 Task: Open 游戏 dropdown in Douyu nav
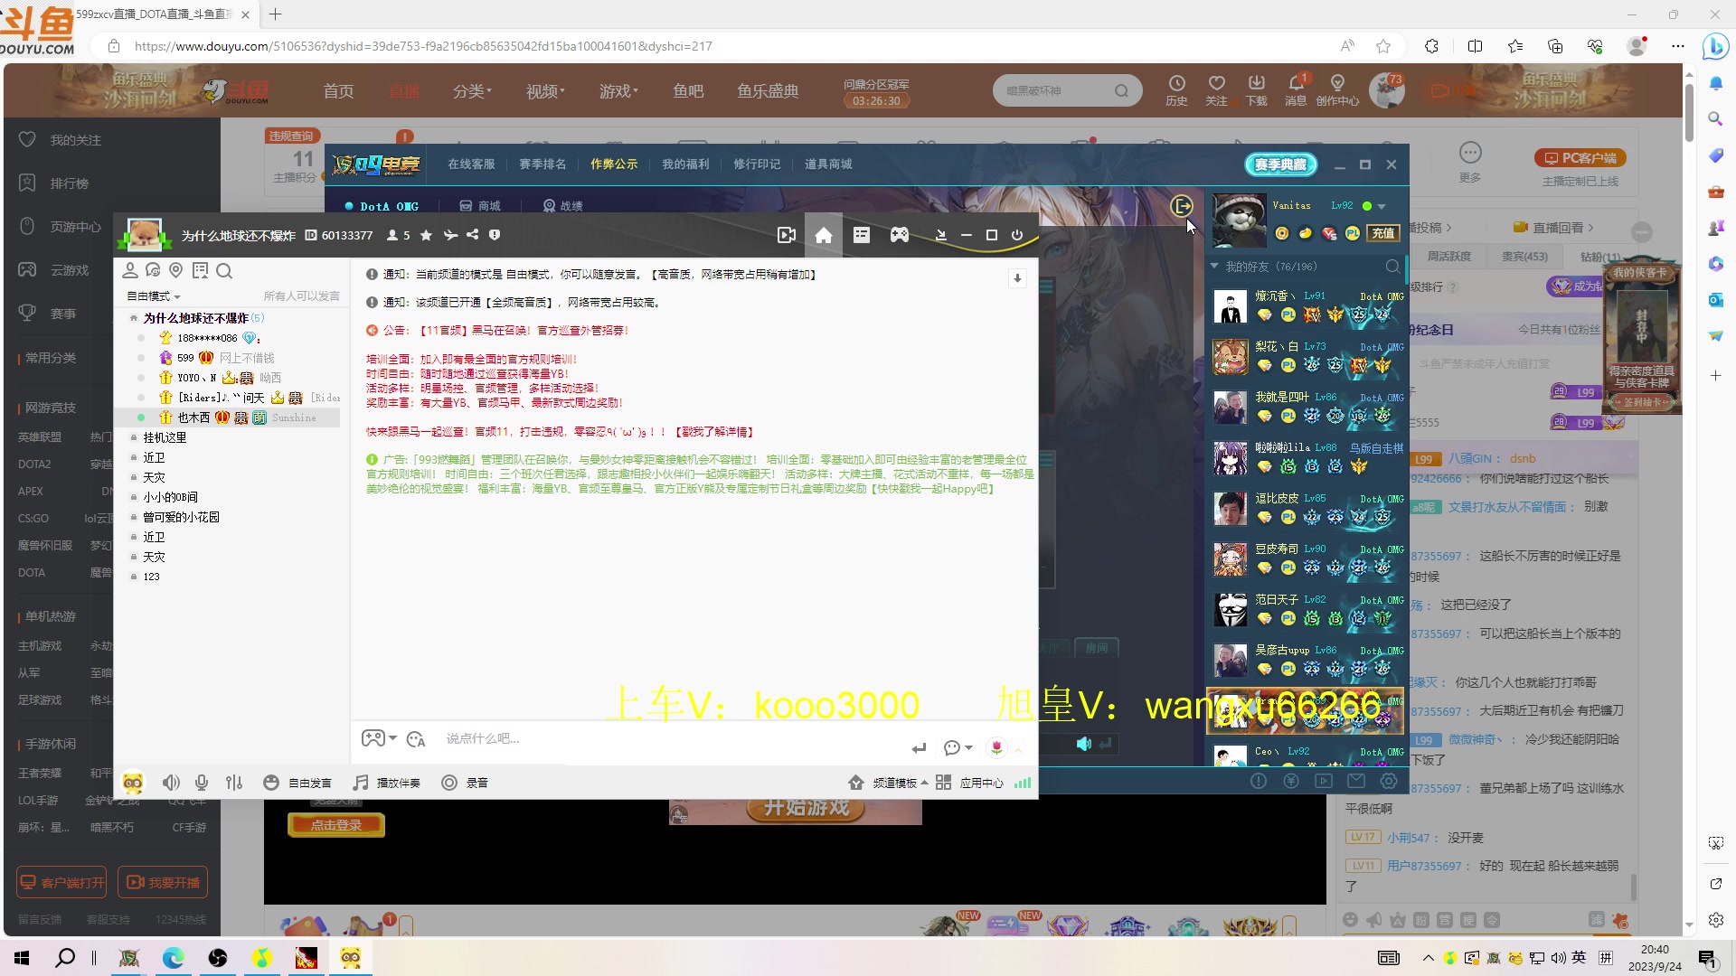tap(618, 91)
